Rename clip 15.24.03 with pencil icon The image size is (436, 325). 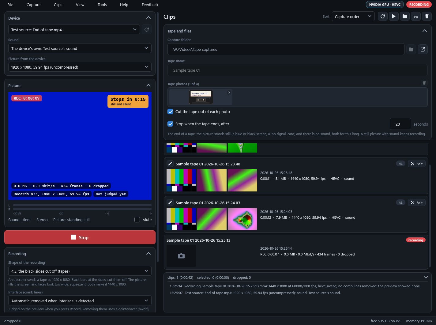(x=170, y=203)
